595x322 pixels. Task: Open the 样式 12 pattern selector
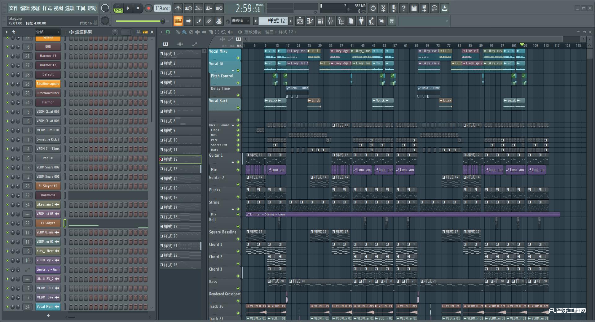[273, 21]
